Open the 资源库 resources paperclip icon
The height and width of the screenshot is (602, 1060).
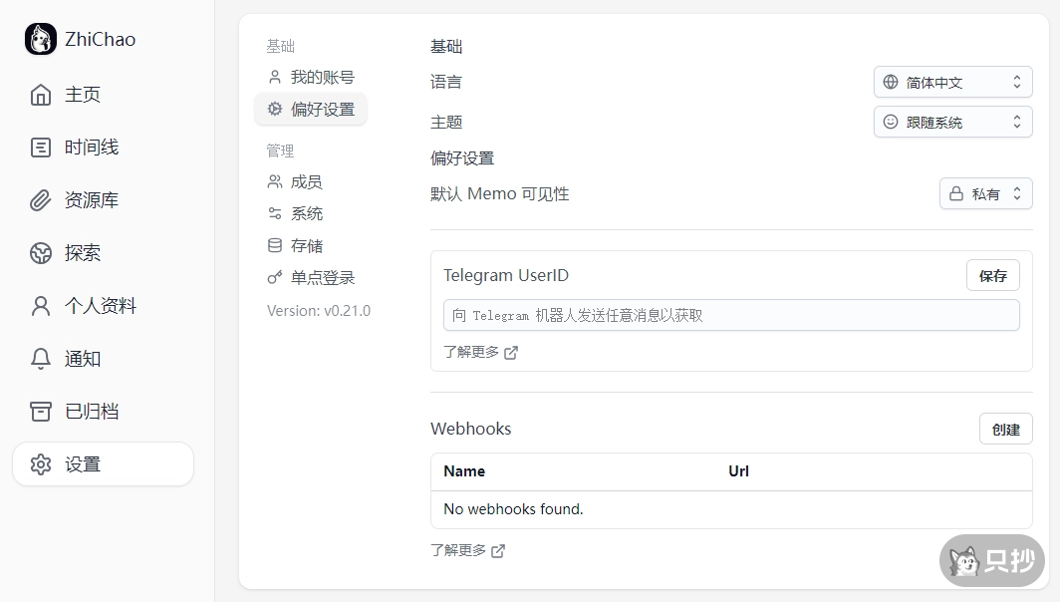click(41, 200)
